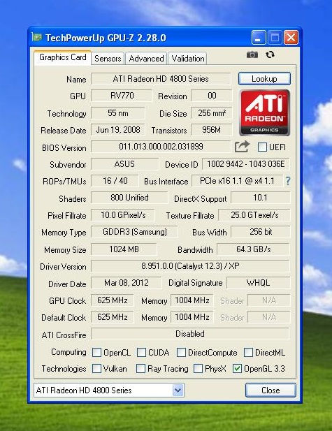Click the Pixel Fillrate value 10.0 GPixel/s
The height and width of the screenshot is (431, 332).
(x=123, y=215)
